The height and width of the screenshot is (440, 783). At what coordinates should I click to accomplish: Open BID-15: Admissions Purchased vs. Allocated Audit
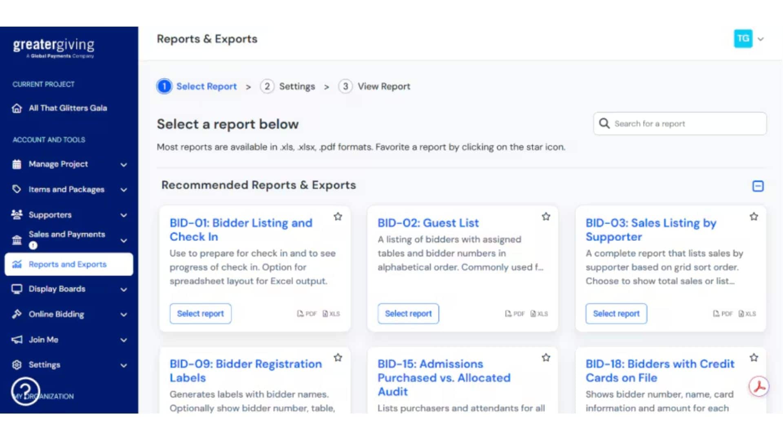[x=444, y=378]
